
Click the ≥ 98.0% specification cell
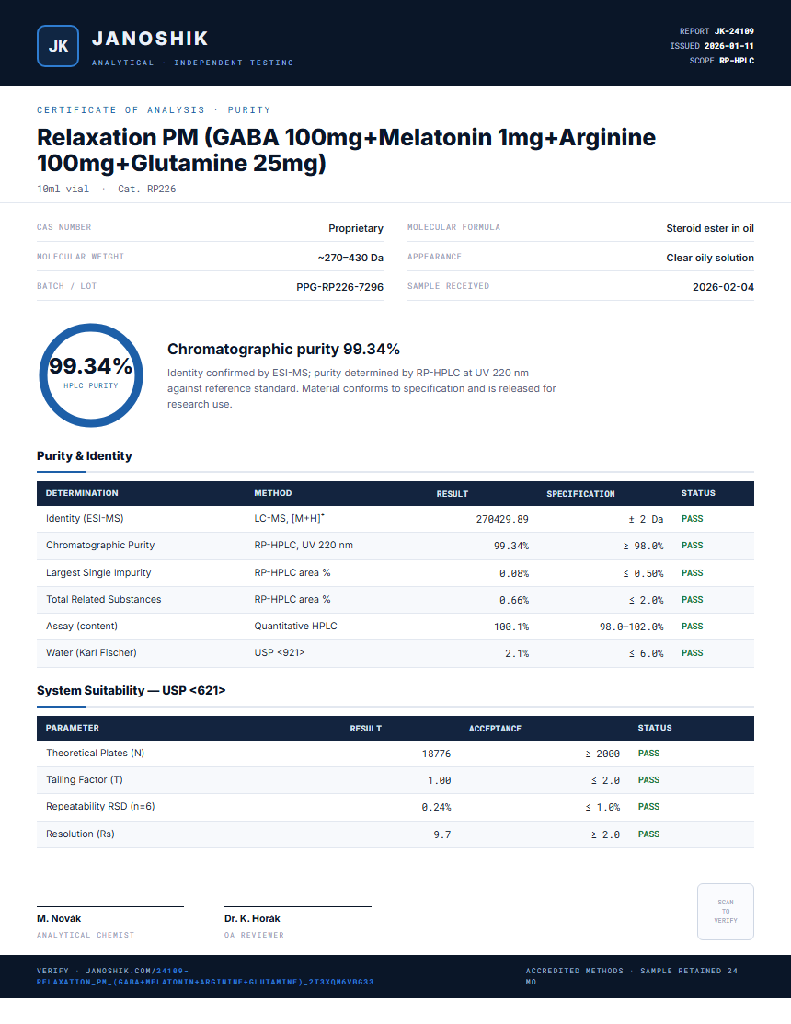point(643,546)
